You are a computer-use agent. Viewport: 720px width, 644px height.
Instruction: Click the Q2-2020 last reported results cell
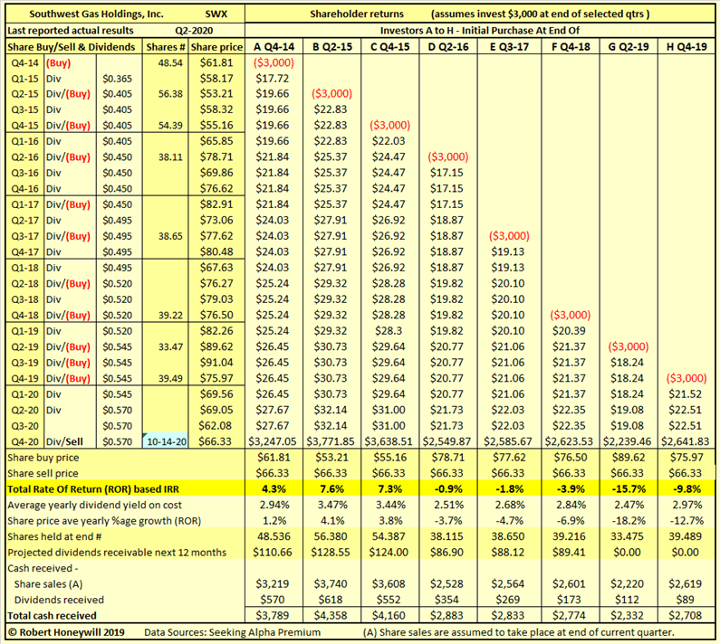[194, 31]
